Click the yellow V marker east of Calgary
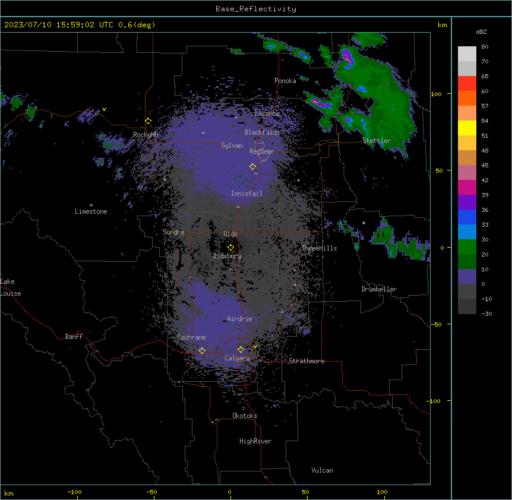Viewport: 512px width, 500px height. (255, 347)
